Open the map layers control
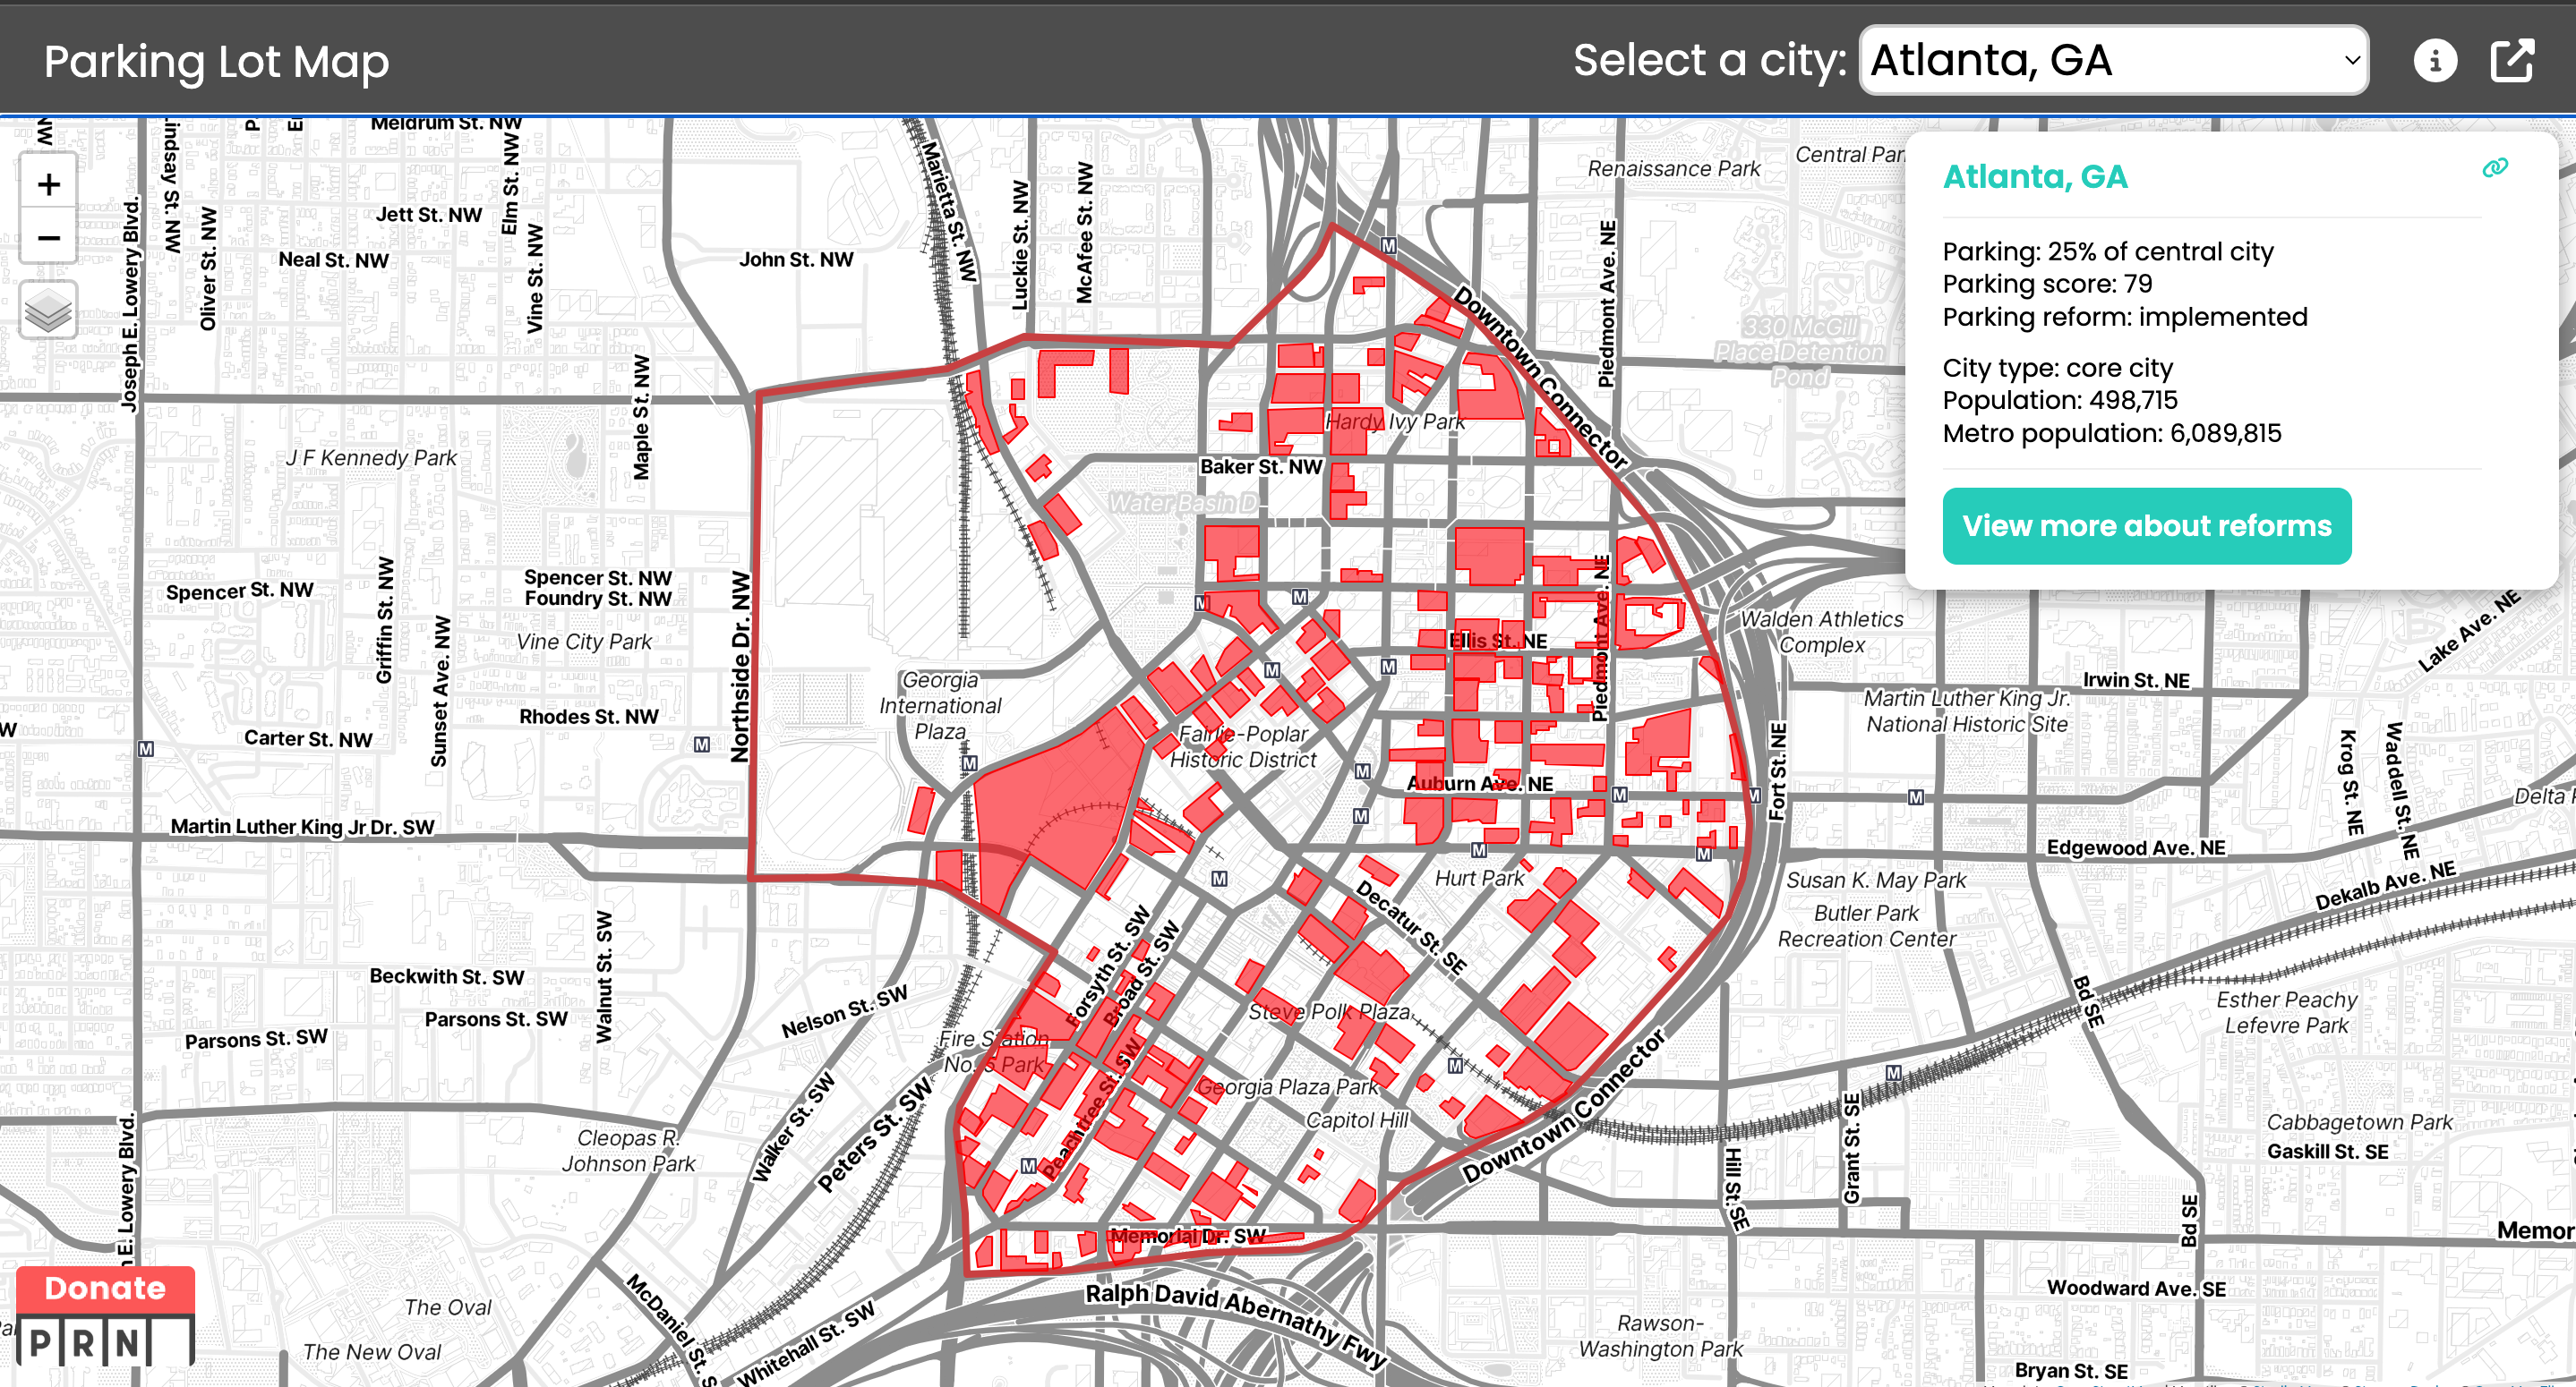The height and width of the screenshot is (1387, 2576). (48, 311)
